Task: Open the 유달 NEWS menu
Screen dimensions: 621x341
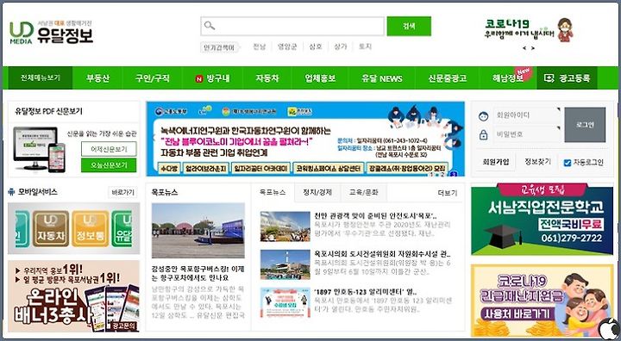Action: click(382, 78)
